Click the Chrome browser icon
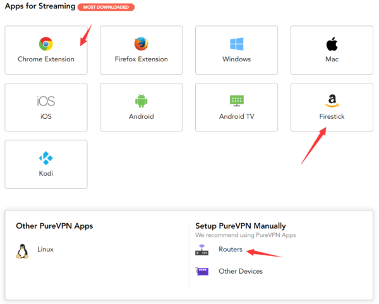Viewport: 379px width, 304px height. point(45,44)
